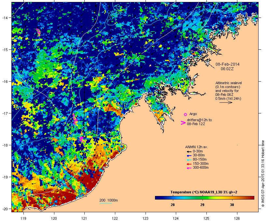Click the date label 08-Feb-2014
The height and width of the screenshot is (221, 267).
click(228, 64)
